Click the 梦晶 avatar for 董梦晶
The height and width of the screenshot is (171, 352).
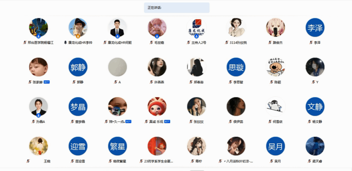[78, 106]
